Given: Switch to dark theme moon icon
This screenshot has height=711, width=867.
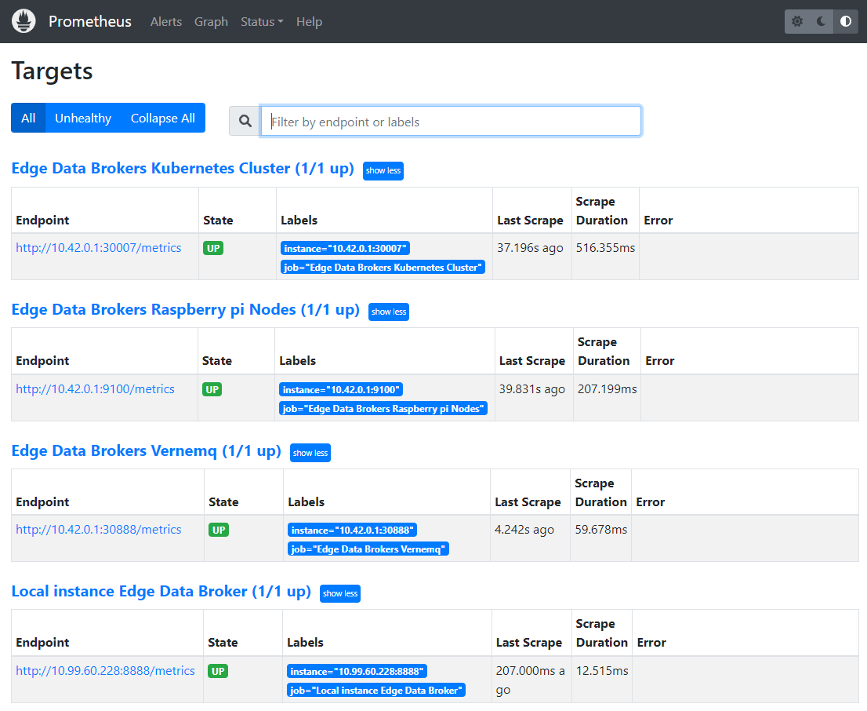Looking at the screenshot, I should [821, 21].
